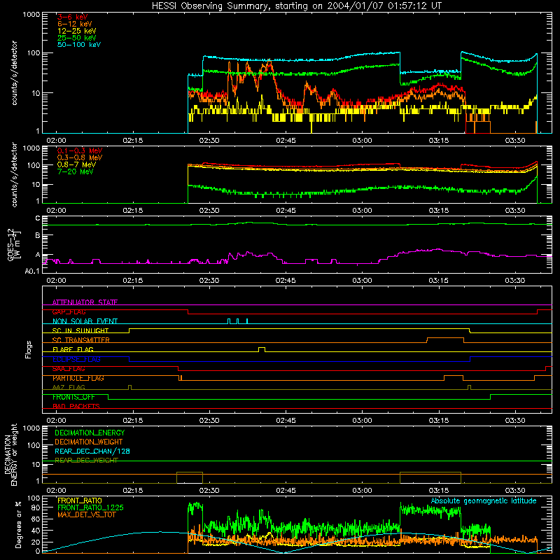
Task: Select the SAA_FLAG label
Action: pos(69,369)
